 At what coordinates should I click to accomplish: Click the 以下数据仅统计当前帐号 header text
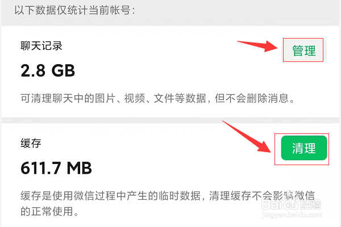(x=74, y=10)
